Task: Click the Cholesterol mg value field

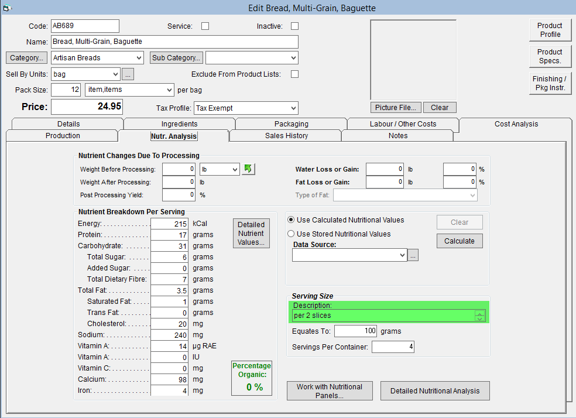Action: point(169,324)
